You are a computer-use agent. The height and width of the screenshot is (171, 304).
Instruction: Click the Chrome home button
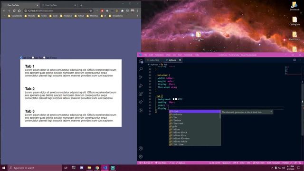click(x=19, y=11)
